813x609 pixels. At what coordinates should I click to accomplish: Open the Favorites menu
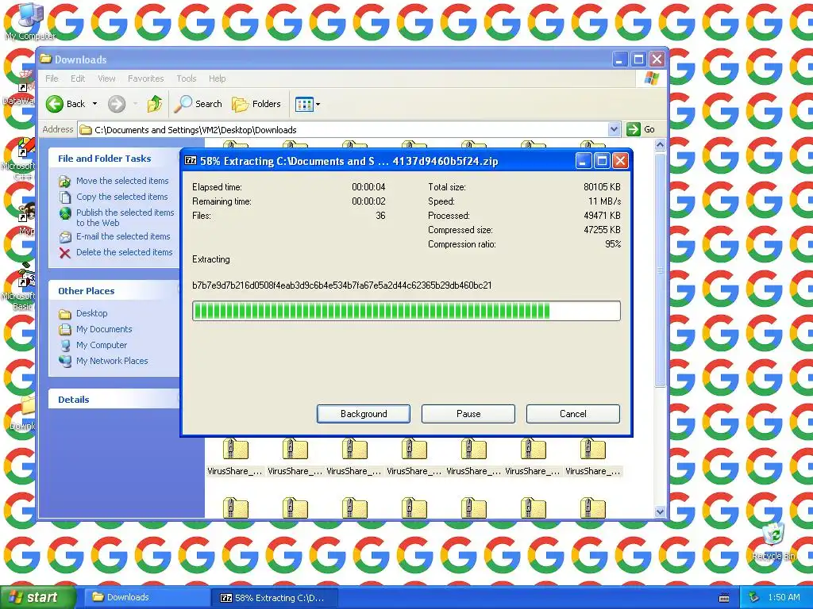146,79
